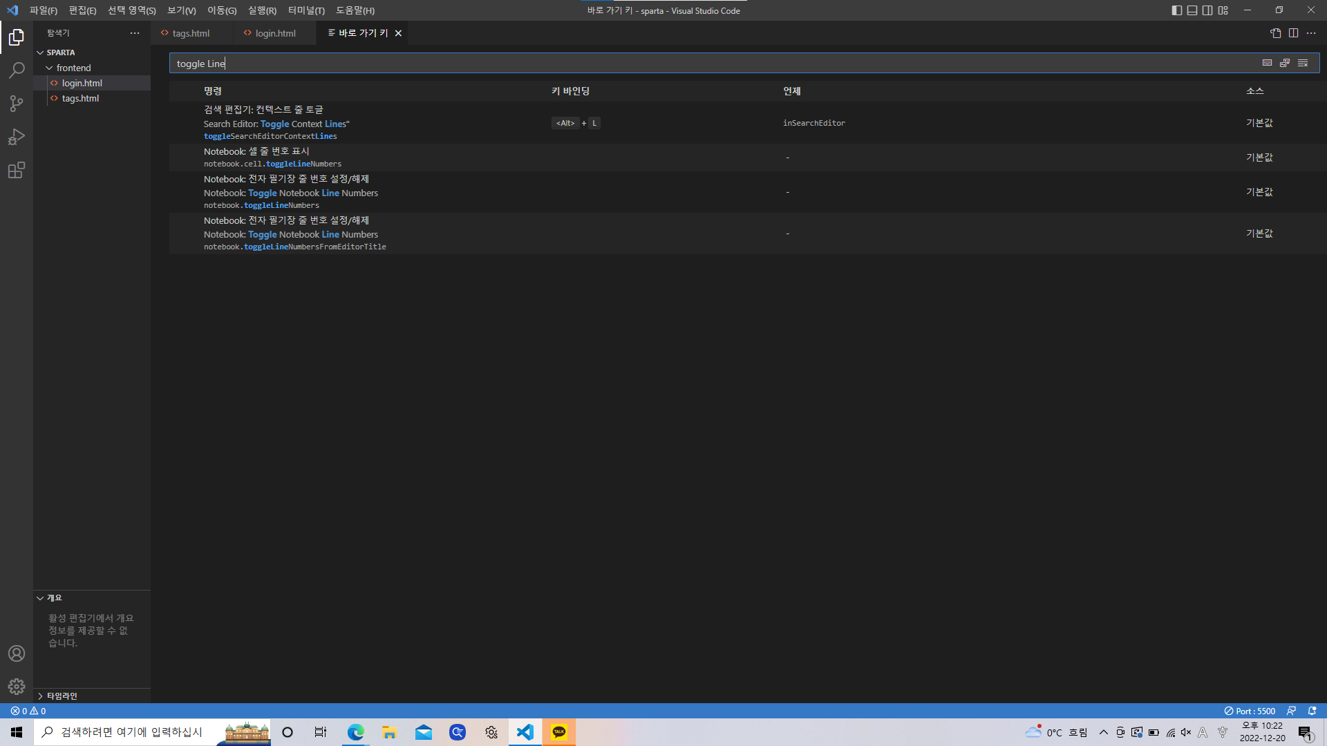Open the Extensions view
Image resolution: width=1327 pixels, height=746 pixels.
point(17,170)
